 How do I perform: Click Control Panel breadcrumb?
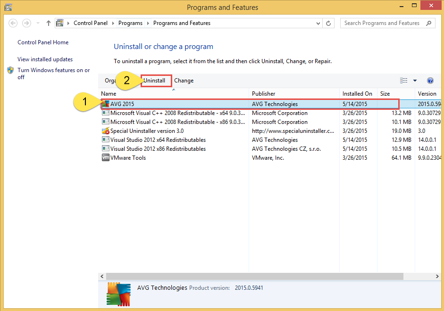[91, 23]
